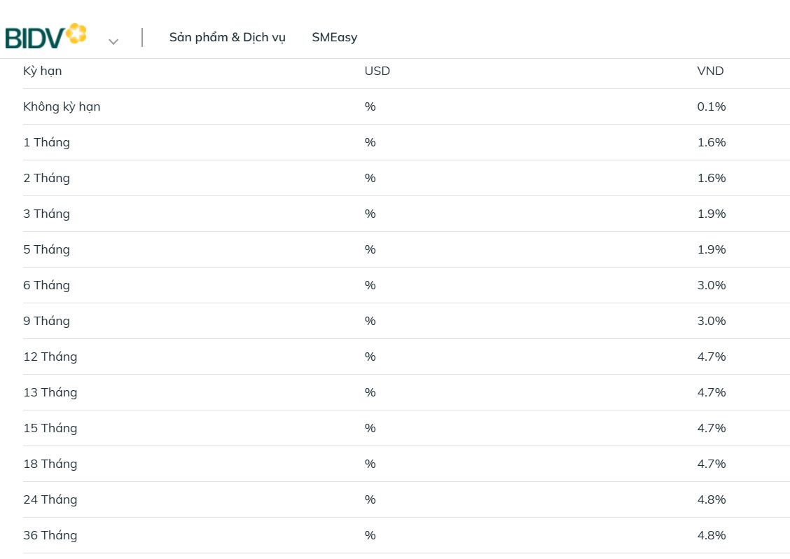
Task: Click the USD cell for 5 Tháng
Action: [370, 249]
